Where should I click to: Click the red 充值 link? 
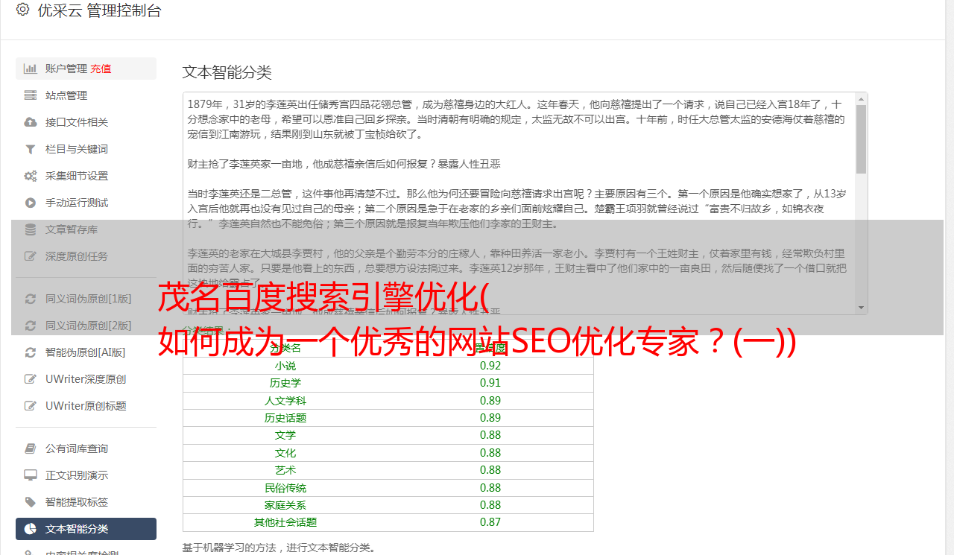101,69
